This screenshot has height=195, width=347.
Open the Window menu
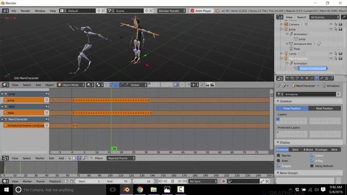(40, 11)
